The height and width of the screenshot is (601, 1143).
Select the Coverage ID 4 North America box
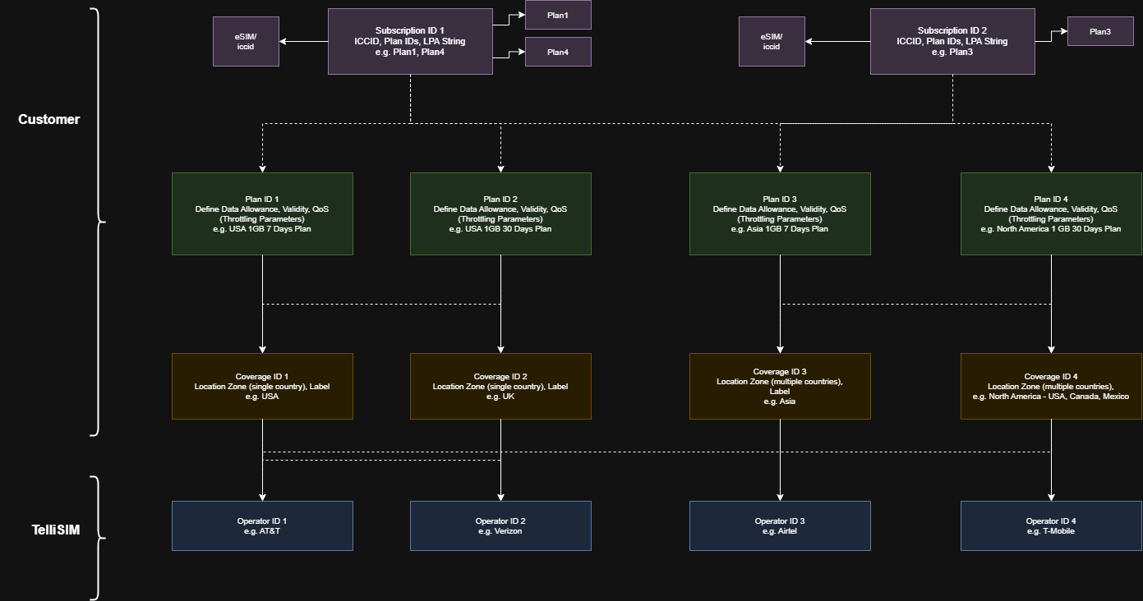coord(1051,386)
